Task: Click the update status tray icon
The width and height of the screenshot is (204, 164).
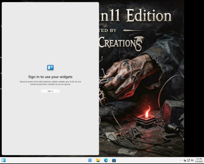Action: [x=185, y=160]
